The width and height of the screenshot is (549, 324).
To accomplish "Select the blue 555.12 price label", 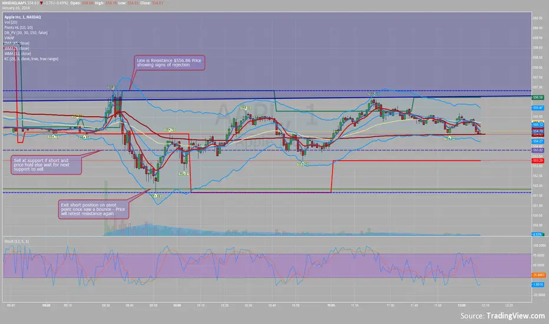I will click(537, 125).
